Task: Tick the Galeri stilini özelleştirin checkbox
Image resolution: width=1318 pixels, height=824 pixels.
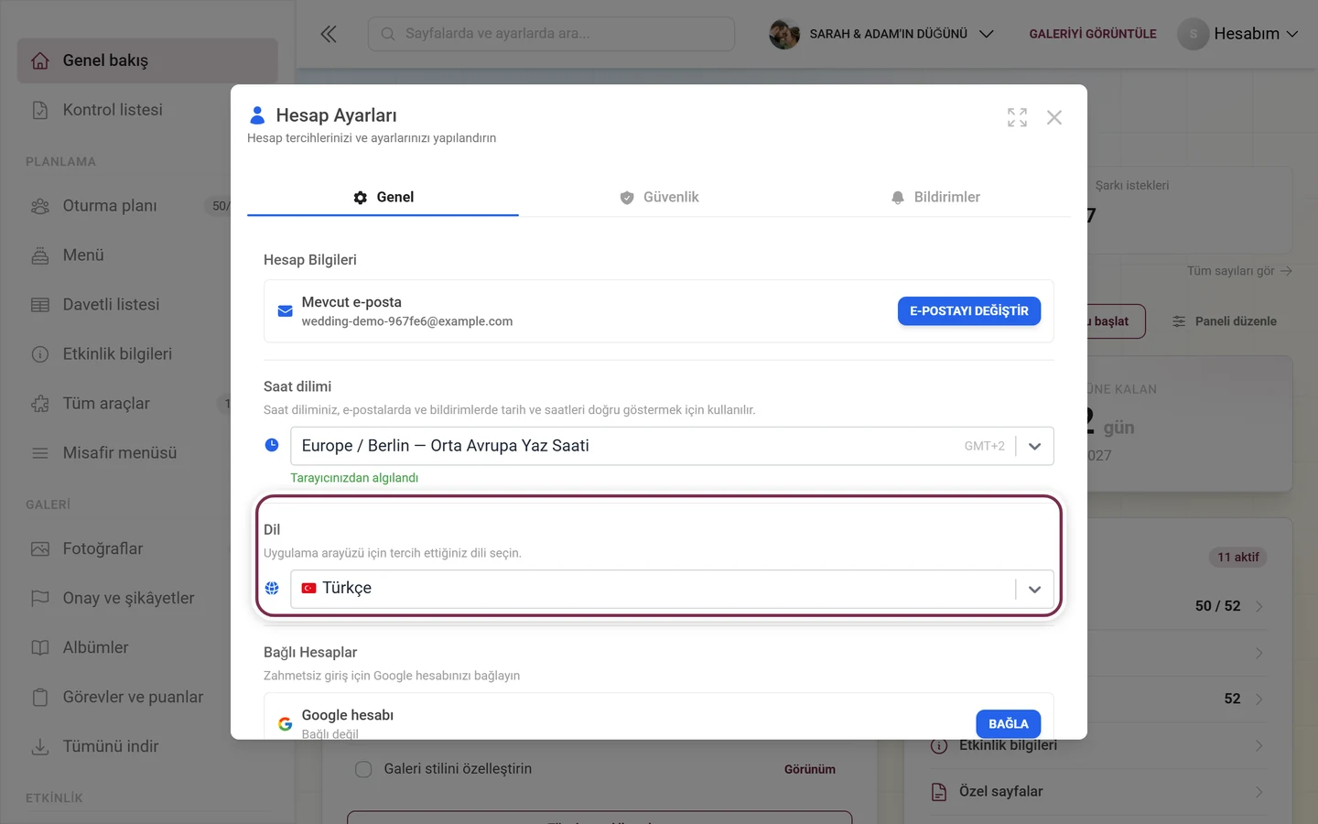Action: click(x=363, y=769)
